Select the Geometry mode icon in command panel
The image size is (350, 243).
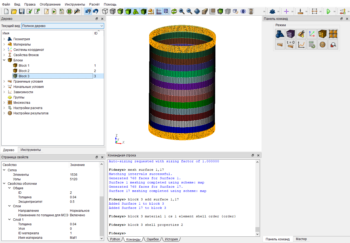pos(280,34)
